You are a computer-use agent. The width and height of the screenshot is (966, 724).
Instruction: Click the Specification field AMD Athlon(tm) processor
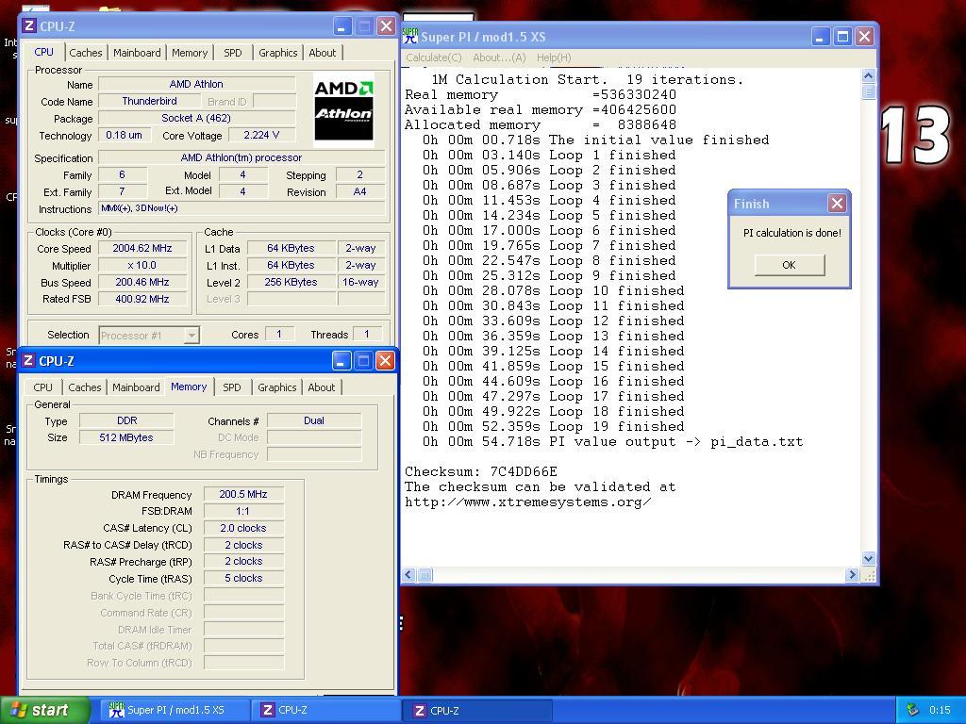(x=241, y=157)
